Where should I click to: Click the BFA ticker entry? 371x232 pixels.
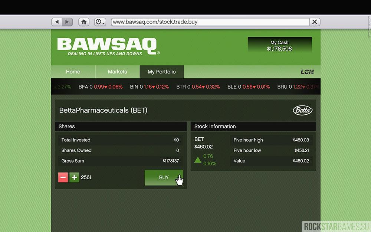100,87
